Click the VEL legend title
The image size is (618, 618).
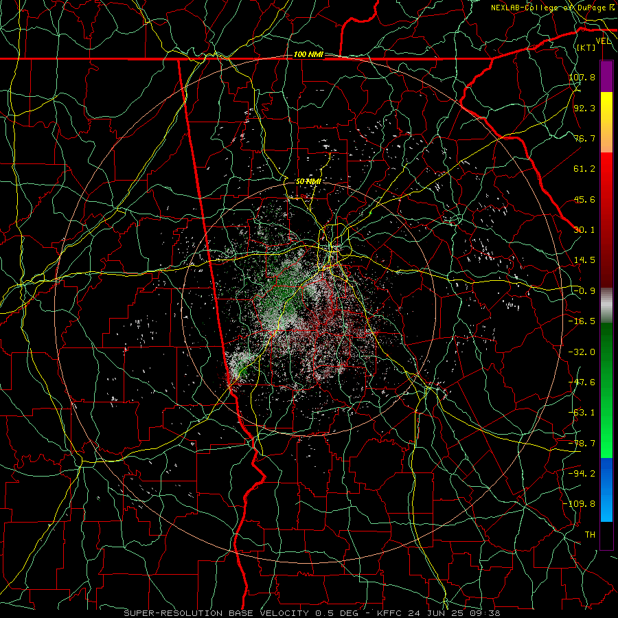(x=604, y=41)
